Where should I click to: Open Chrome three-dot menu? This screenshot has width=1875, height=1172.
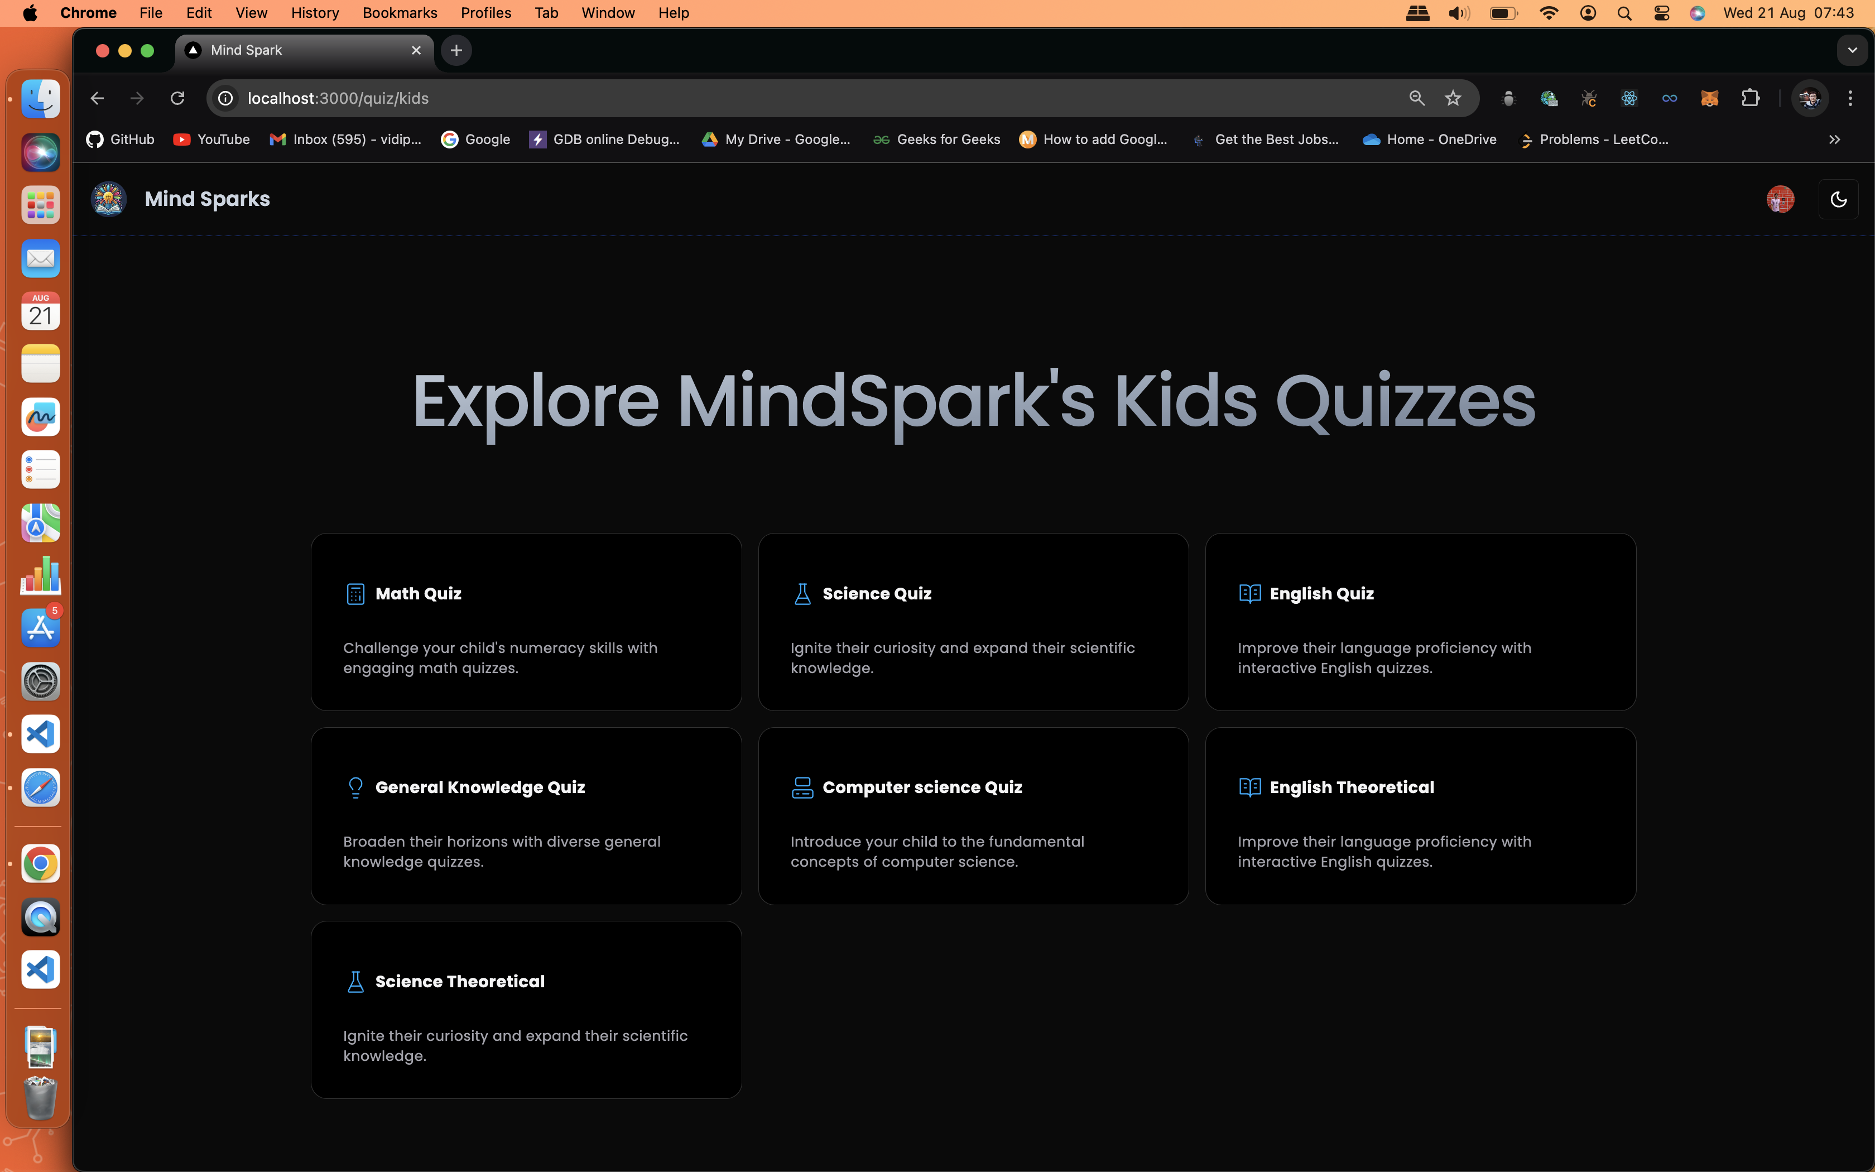(x=1850, y=98)
